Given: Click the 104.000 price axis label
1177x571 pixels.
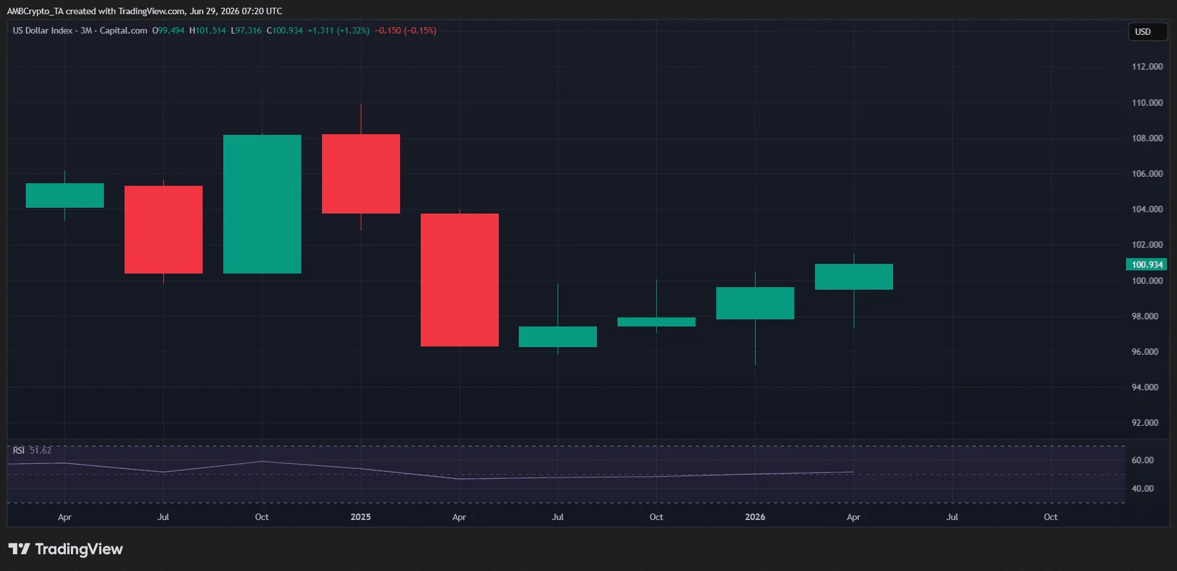Looking at the screenshot, I should click(x=1147, y=209).
